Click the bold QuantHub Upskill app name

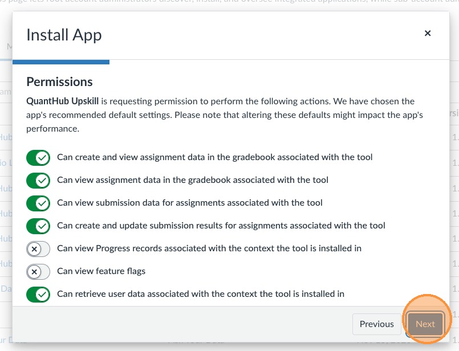point(63,101)
